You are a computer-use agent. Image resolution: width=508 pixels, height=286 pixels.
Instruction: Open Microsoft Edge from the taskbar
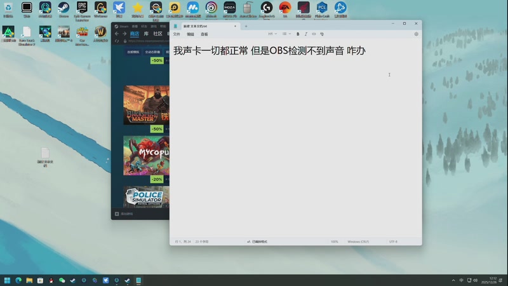point(18,280)
